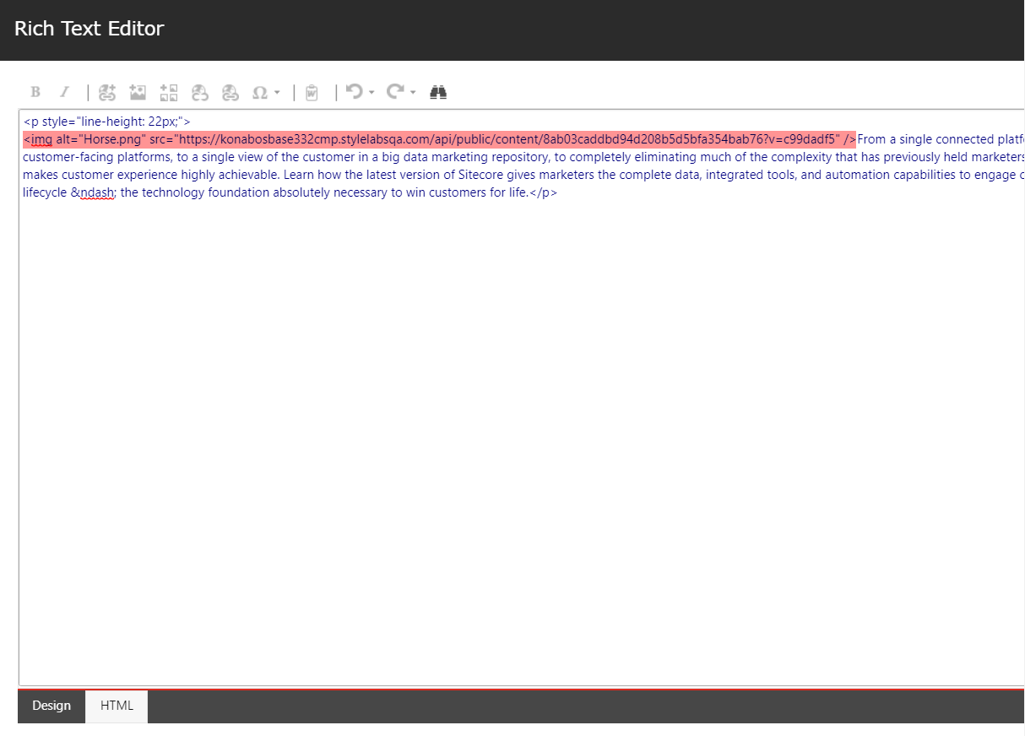
Task: Open Find and Replace binoculars icon
Action: 438,92
